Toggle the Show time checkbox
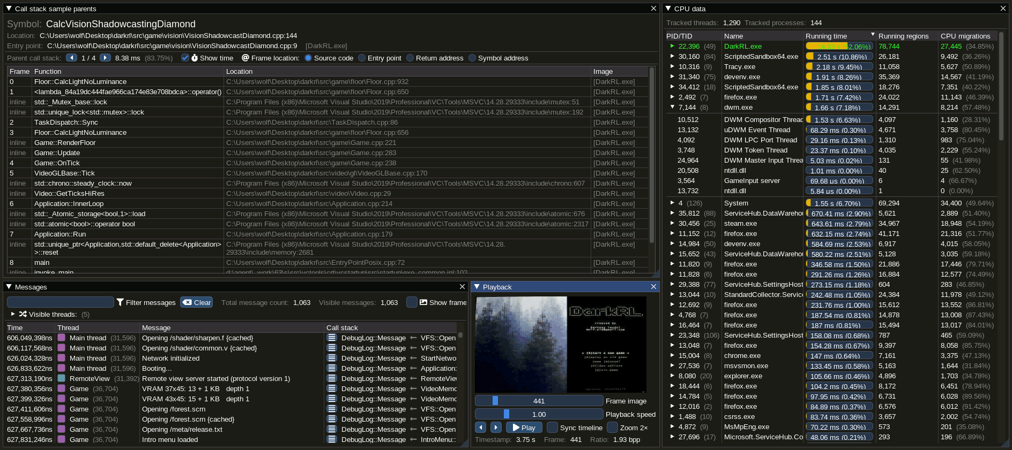The width and height of the screenshot is (1012, 450). (185, 58)
